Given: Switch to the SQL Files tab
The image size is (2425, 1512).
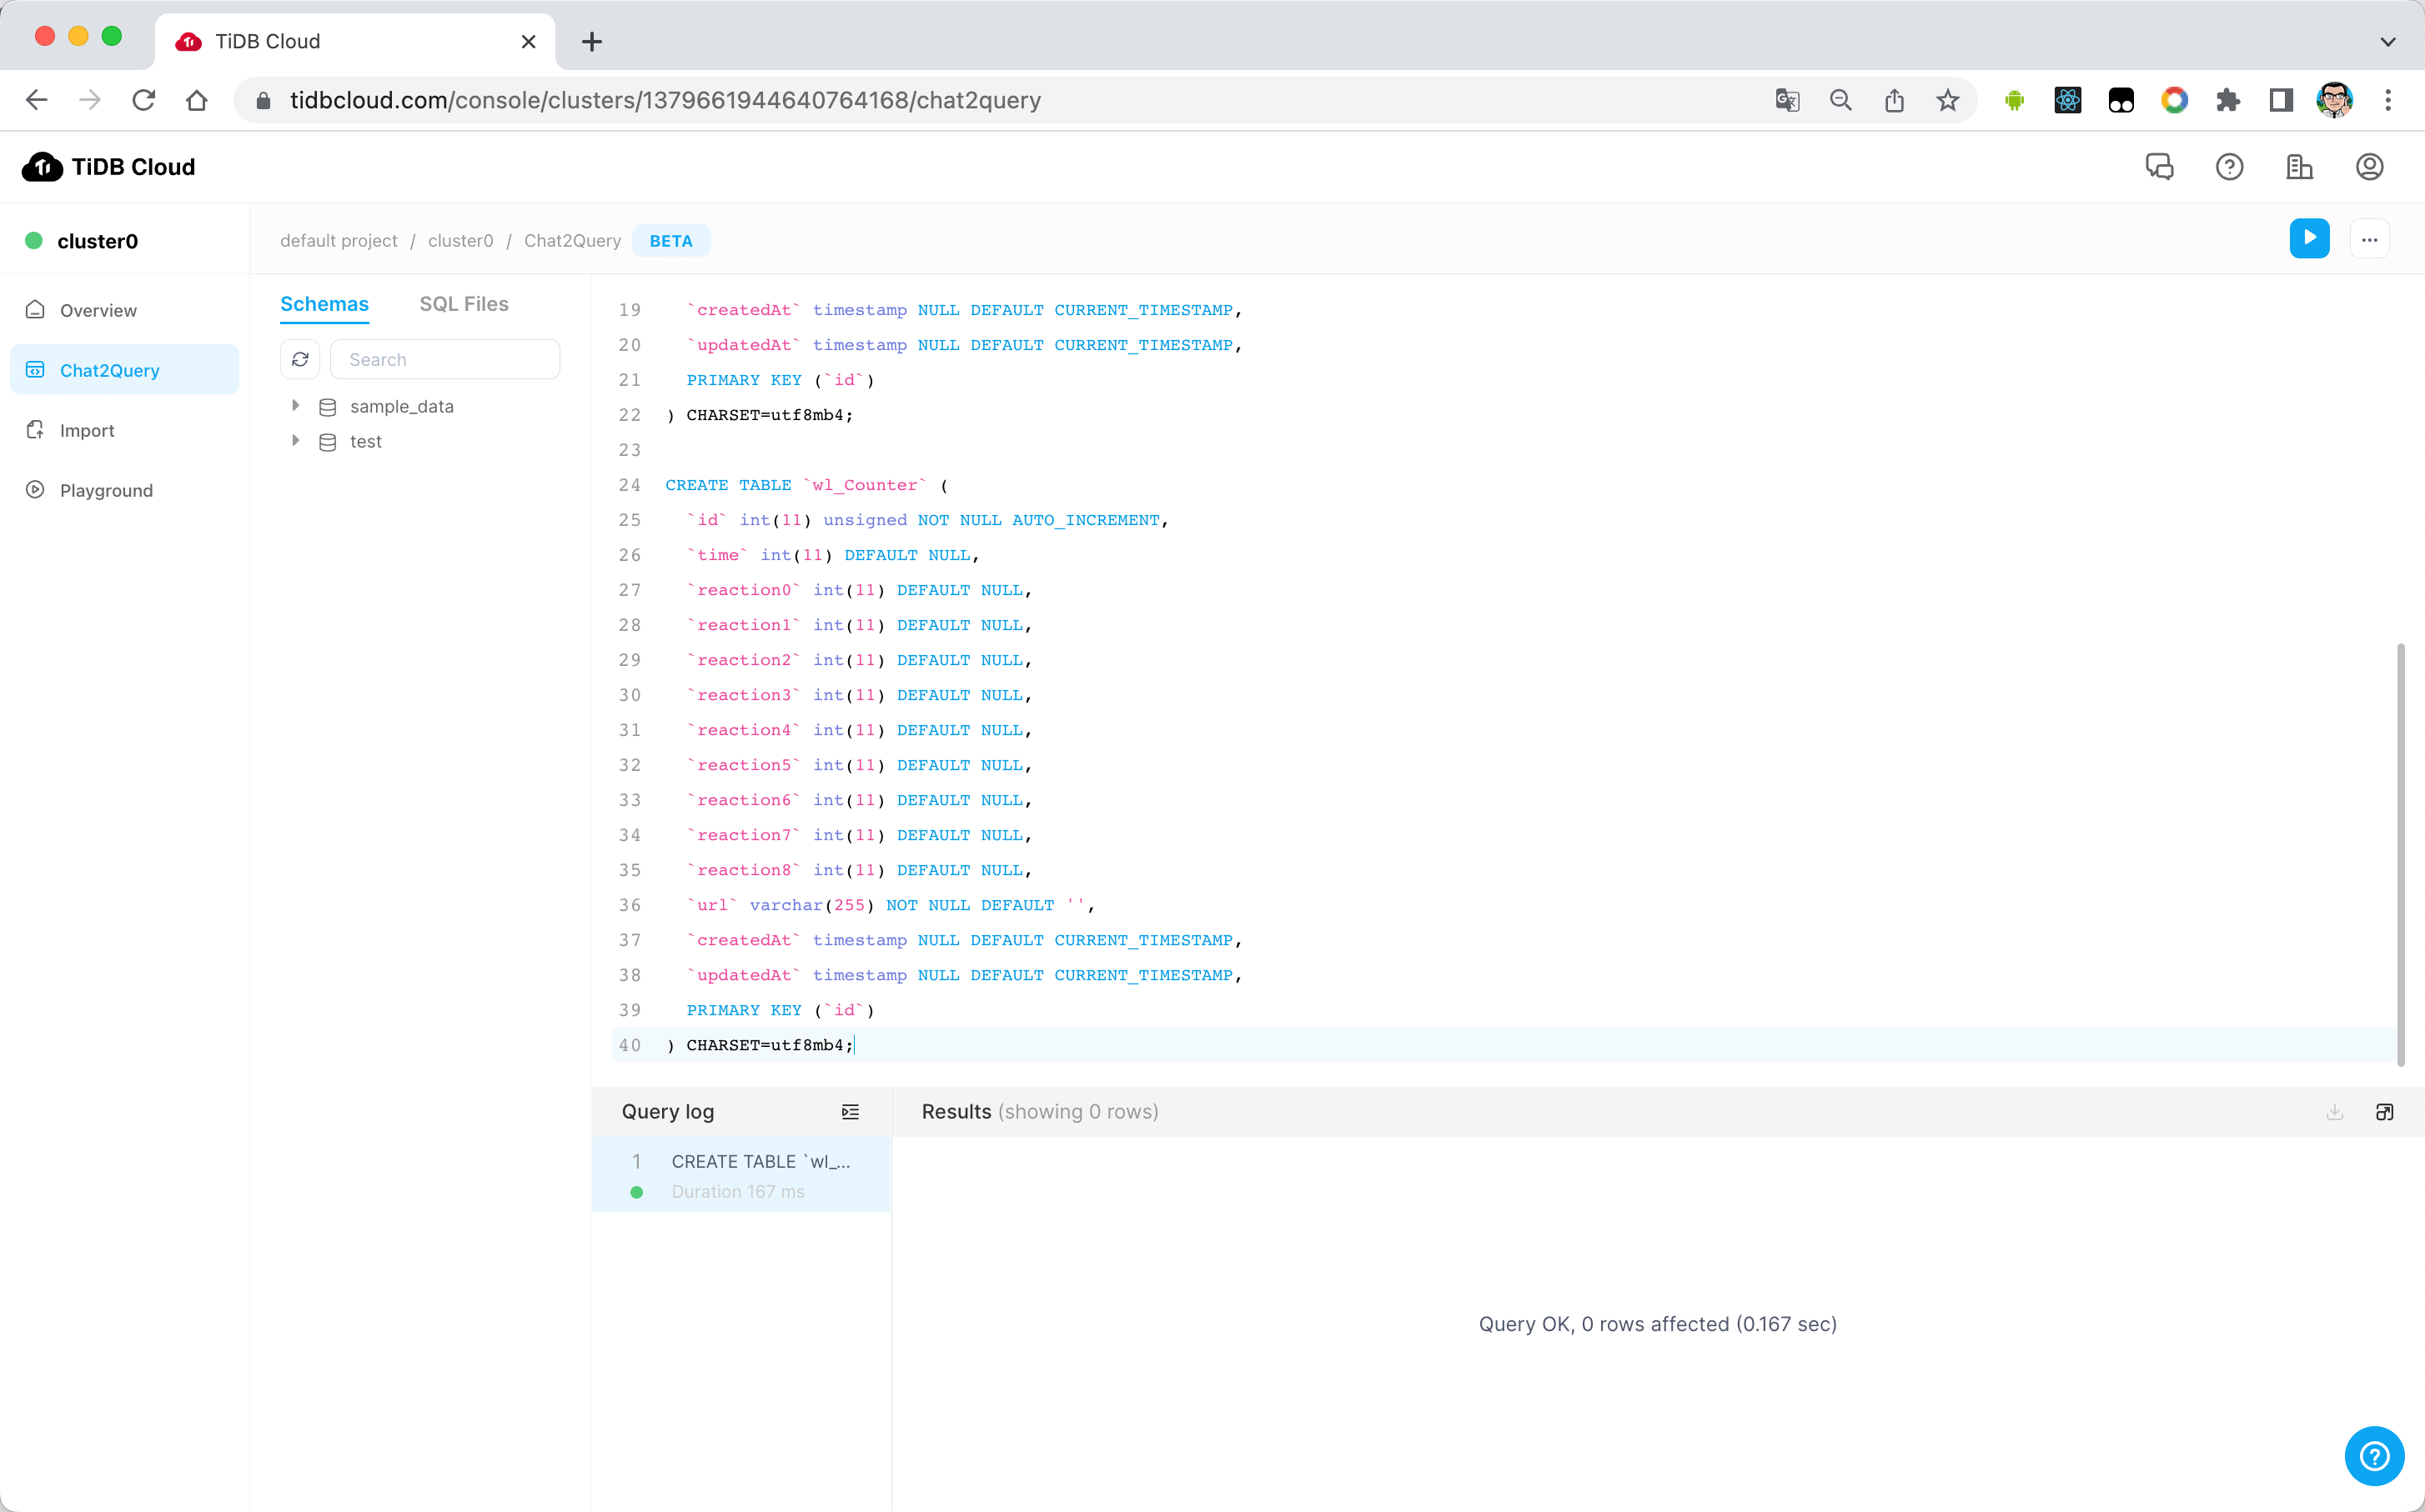Looking at the screenshot, I should pos(463,304).
